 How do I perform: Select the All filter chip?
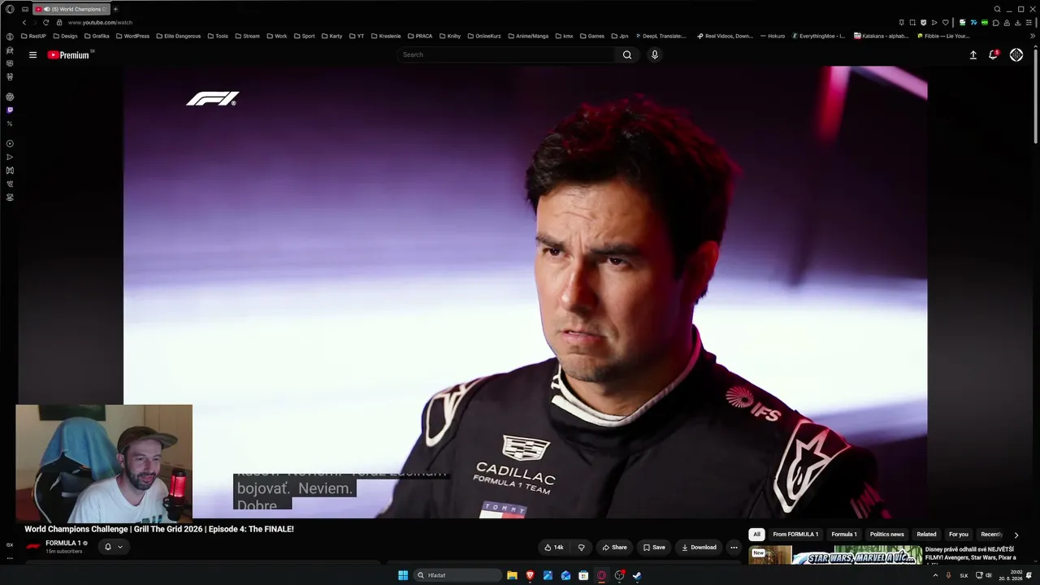pos(756,535)
